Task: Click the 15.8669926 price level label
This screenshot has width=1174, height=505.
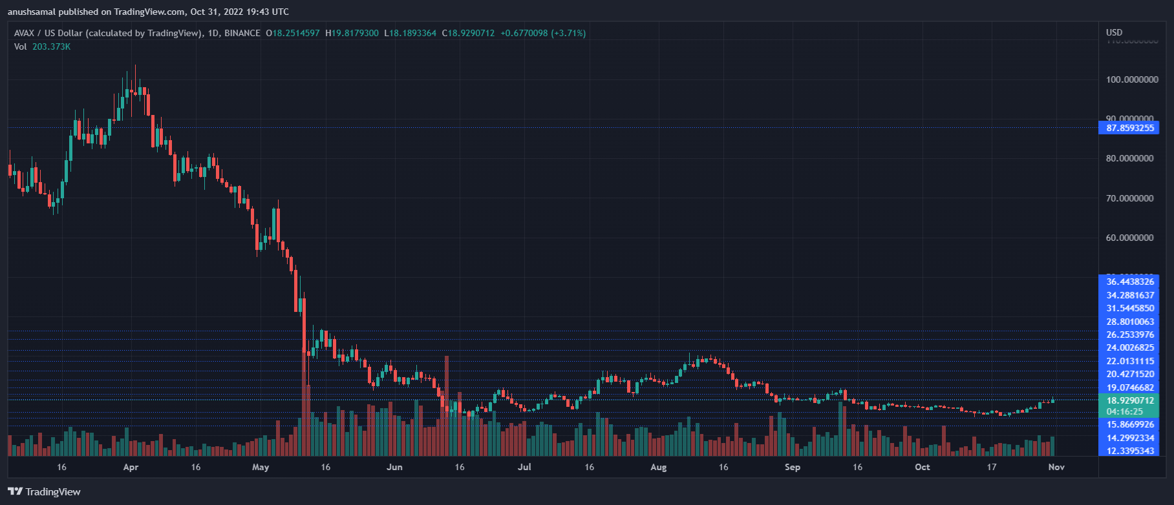Action: [1129, 424]
